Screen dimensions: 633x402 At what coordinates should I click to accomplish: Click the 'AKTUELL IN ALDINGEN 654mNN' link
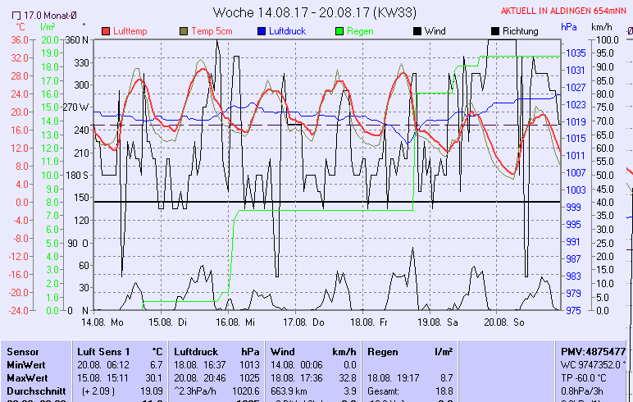tap(564, 11)
